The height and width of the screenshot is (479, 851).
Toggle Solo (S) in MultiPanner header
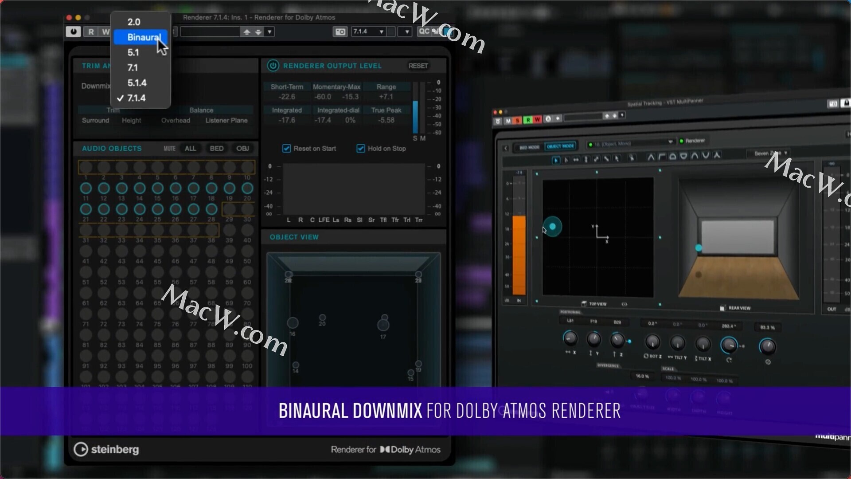click(518, 121)
